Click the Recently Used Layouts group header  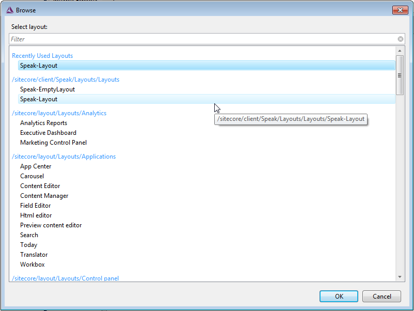click(x=42, y=56)
